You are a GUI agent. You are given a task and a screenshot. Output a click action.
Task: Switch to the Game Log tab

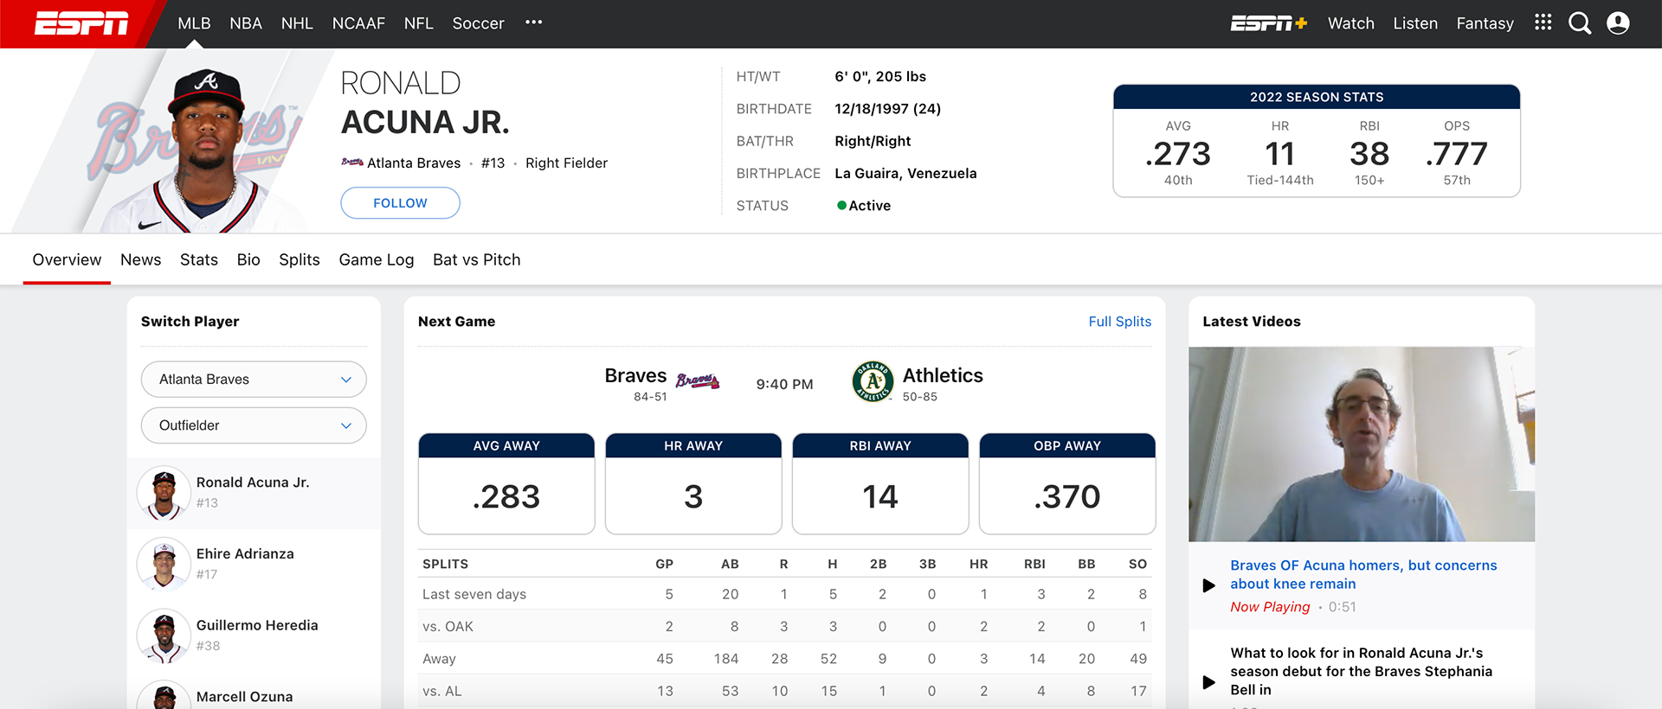click(377, 259)
